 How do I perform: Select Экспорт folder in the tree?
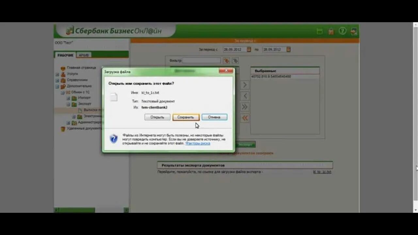(x=85, y=104)
